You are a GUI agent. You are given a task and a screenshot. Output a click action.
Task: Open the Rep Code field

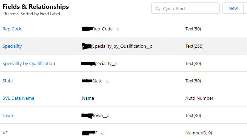pos(12,29)
